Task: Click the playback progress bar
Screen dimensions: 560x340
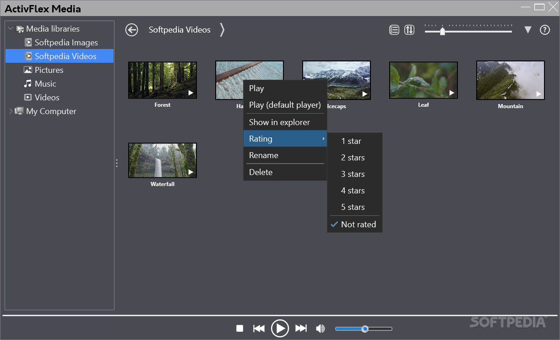Action: 280,315
